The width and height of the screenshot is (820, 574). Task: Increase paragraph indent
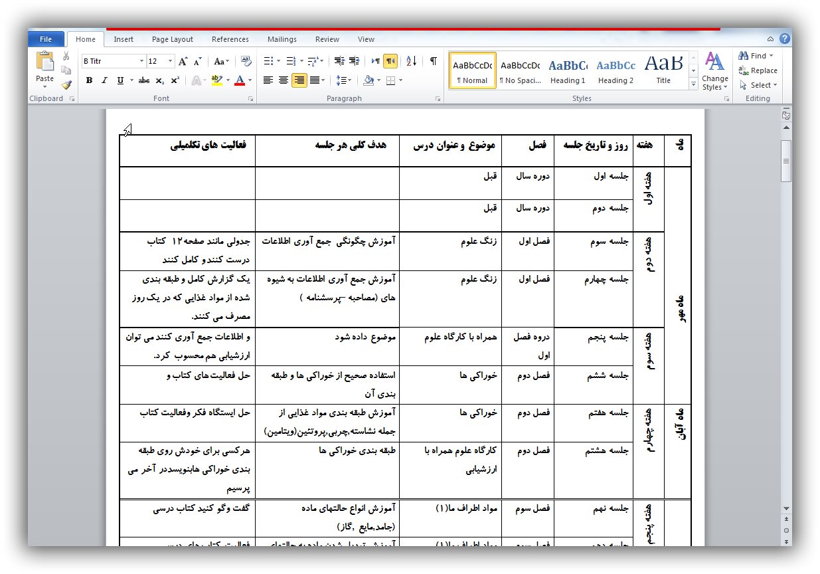point(355,61)
